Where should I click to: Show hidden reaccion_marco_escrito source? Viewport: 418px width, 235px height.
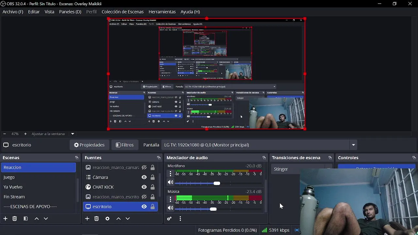[x=144, y=197]
